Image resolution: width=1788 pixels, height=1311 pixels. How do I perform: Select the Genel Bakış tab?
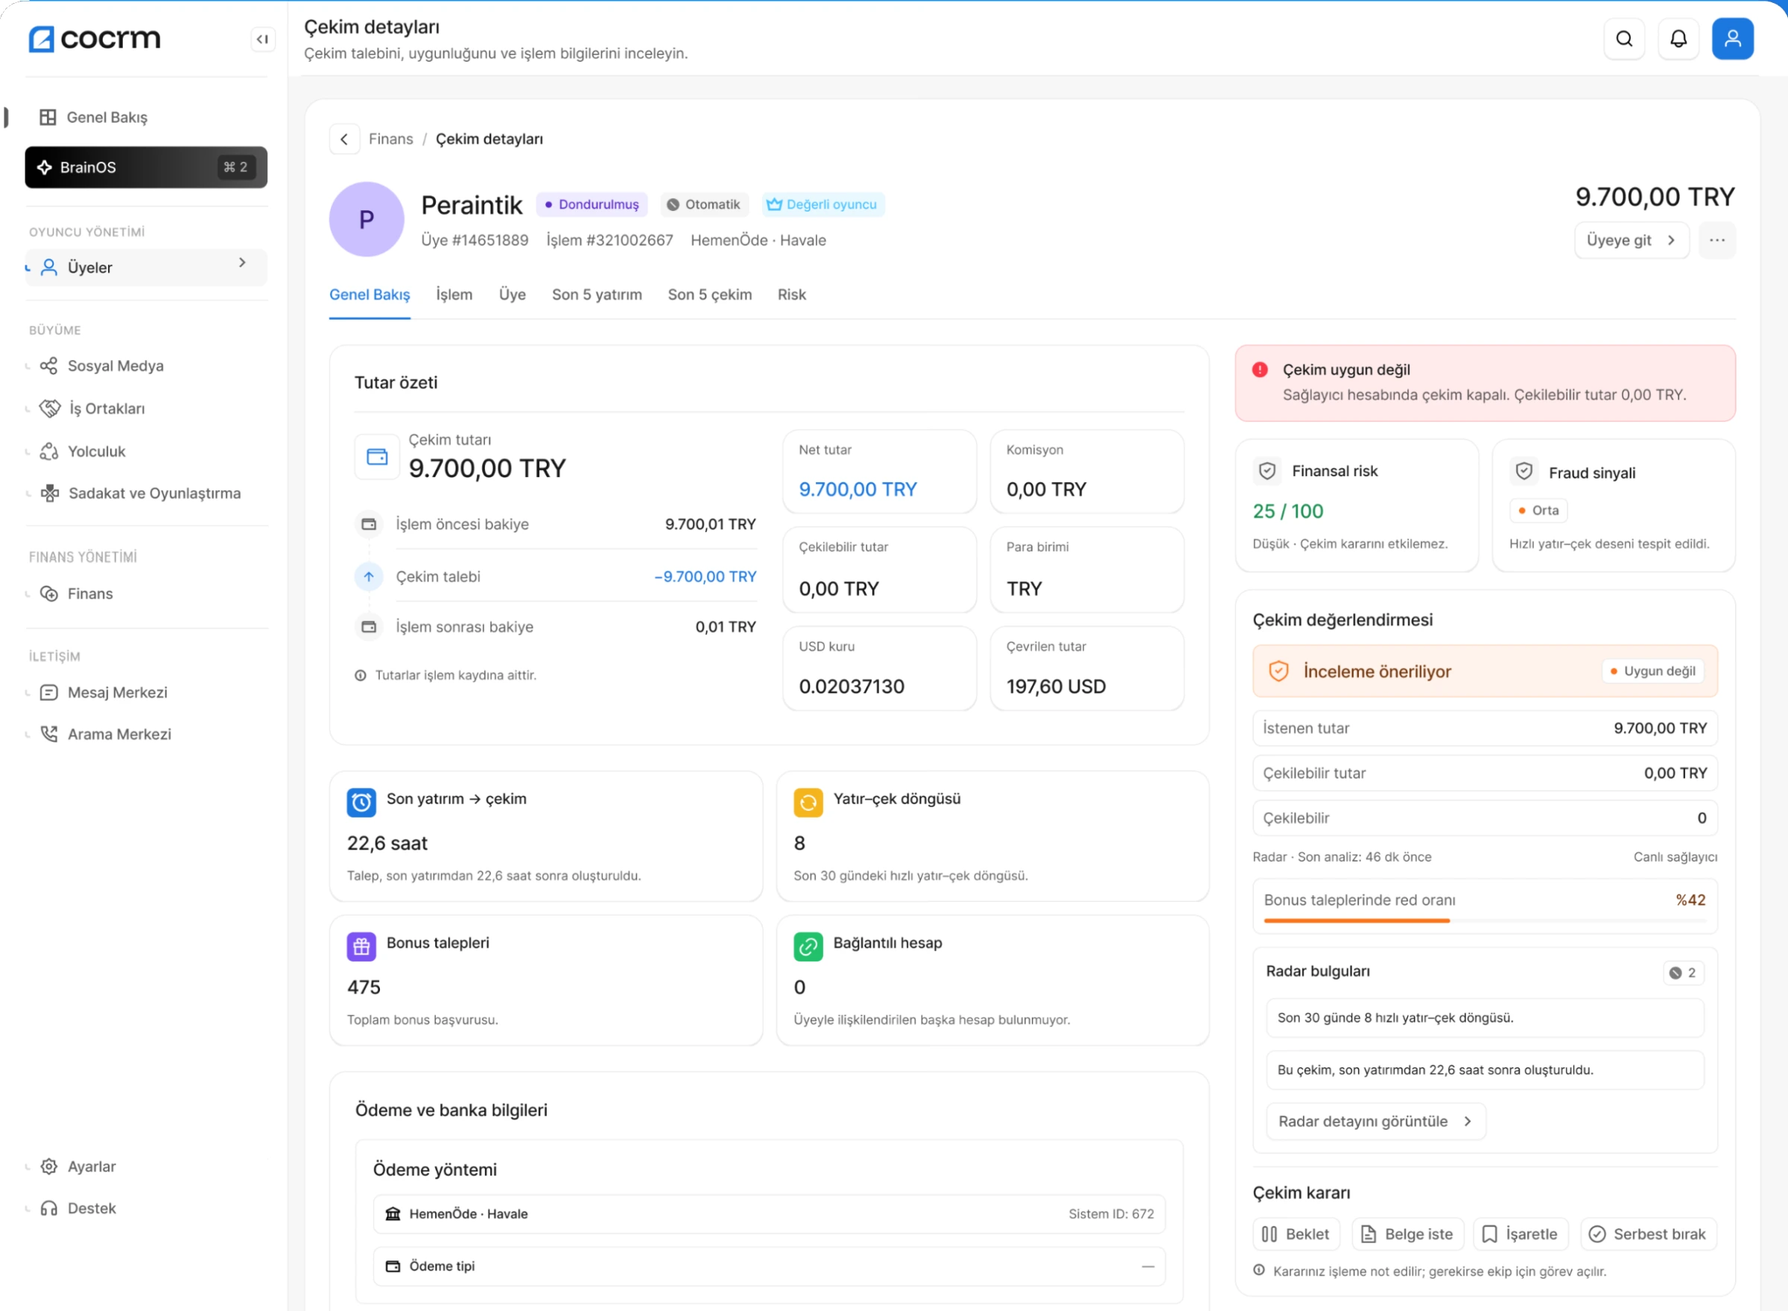tap(370, 294)
